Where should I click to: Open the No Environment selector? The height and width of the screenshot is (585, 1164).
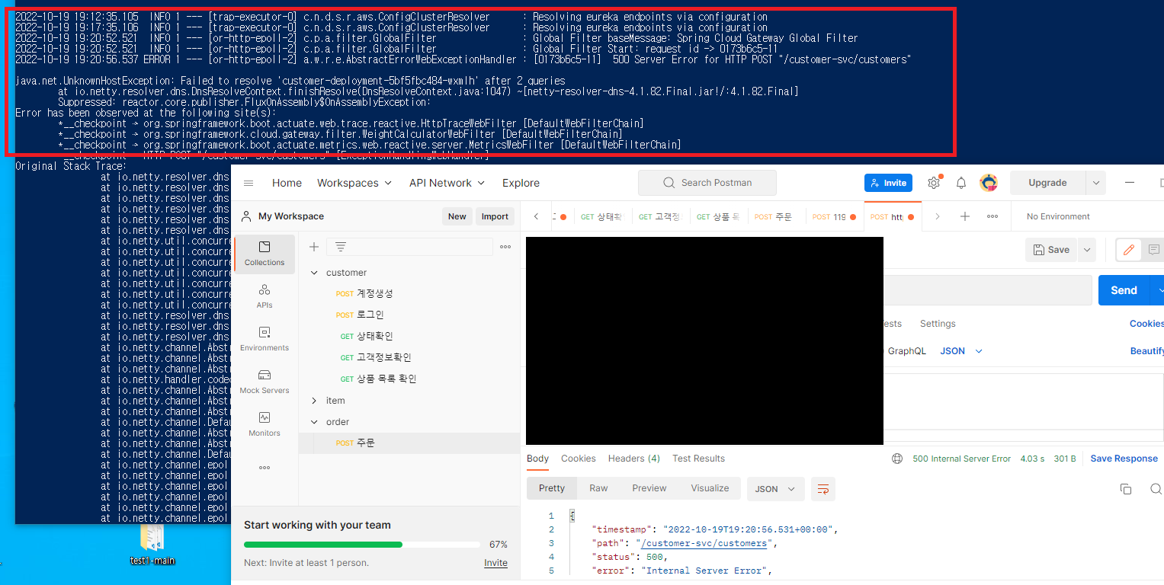point(1058,216)
